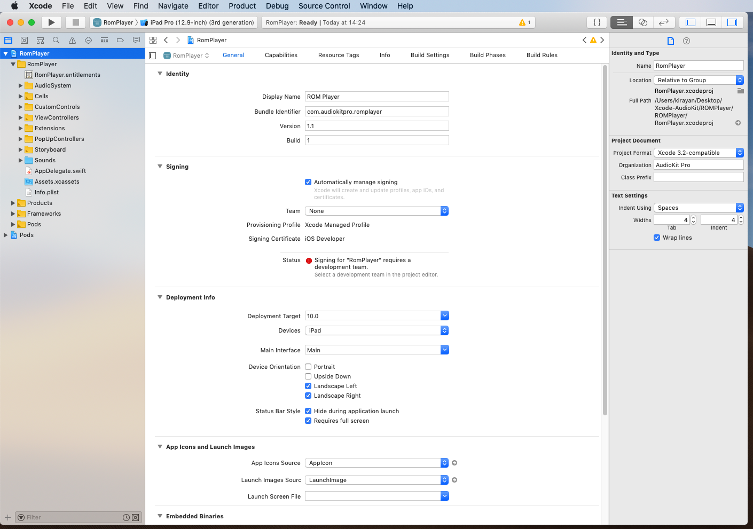The image size is (753, 529).
Task: Open the Apple menu
Action: [x=14, y=6]
